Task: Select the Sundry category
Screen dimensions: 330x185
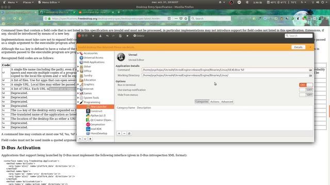Action: 88,76
